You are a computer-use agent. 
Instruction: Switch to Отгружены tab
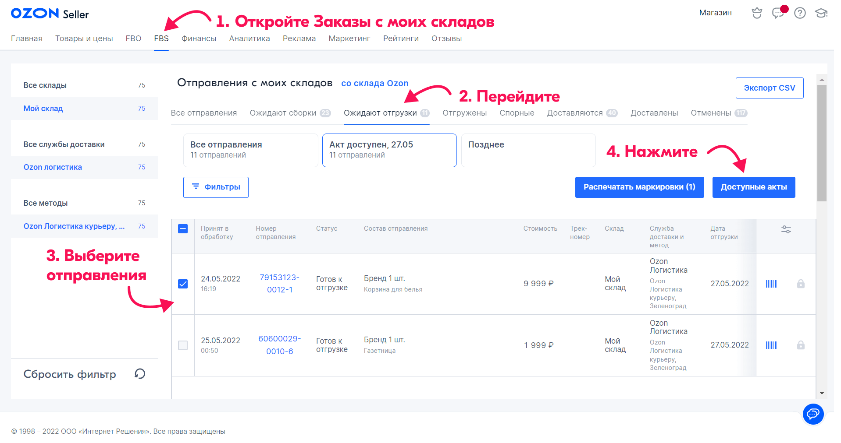tap(465, 113)
